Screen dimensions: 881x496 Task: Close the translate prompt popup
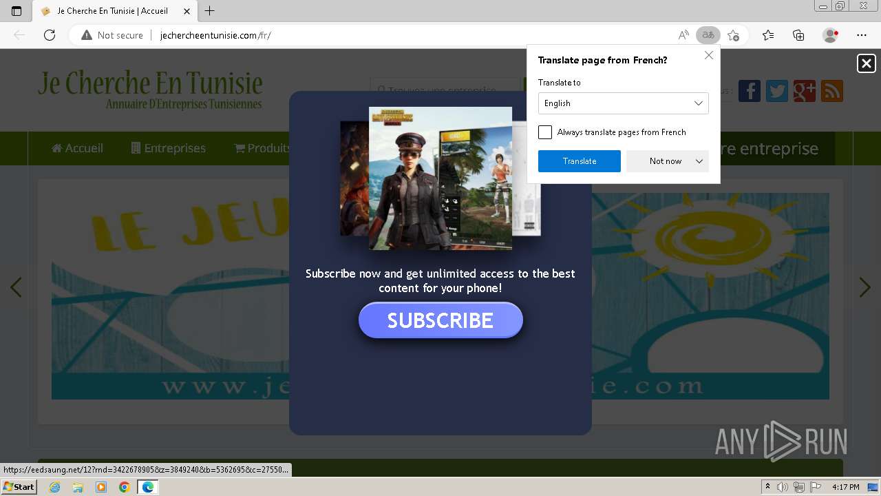tap(709, 55)
